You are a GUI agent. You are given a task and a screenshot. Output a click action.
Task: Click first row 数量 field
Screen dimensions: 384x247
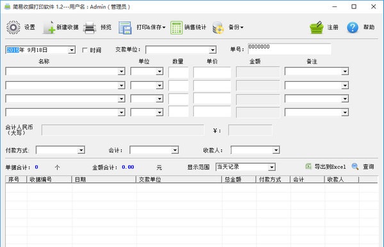179,72
